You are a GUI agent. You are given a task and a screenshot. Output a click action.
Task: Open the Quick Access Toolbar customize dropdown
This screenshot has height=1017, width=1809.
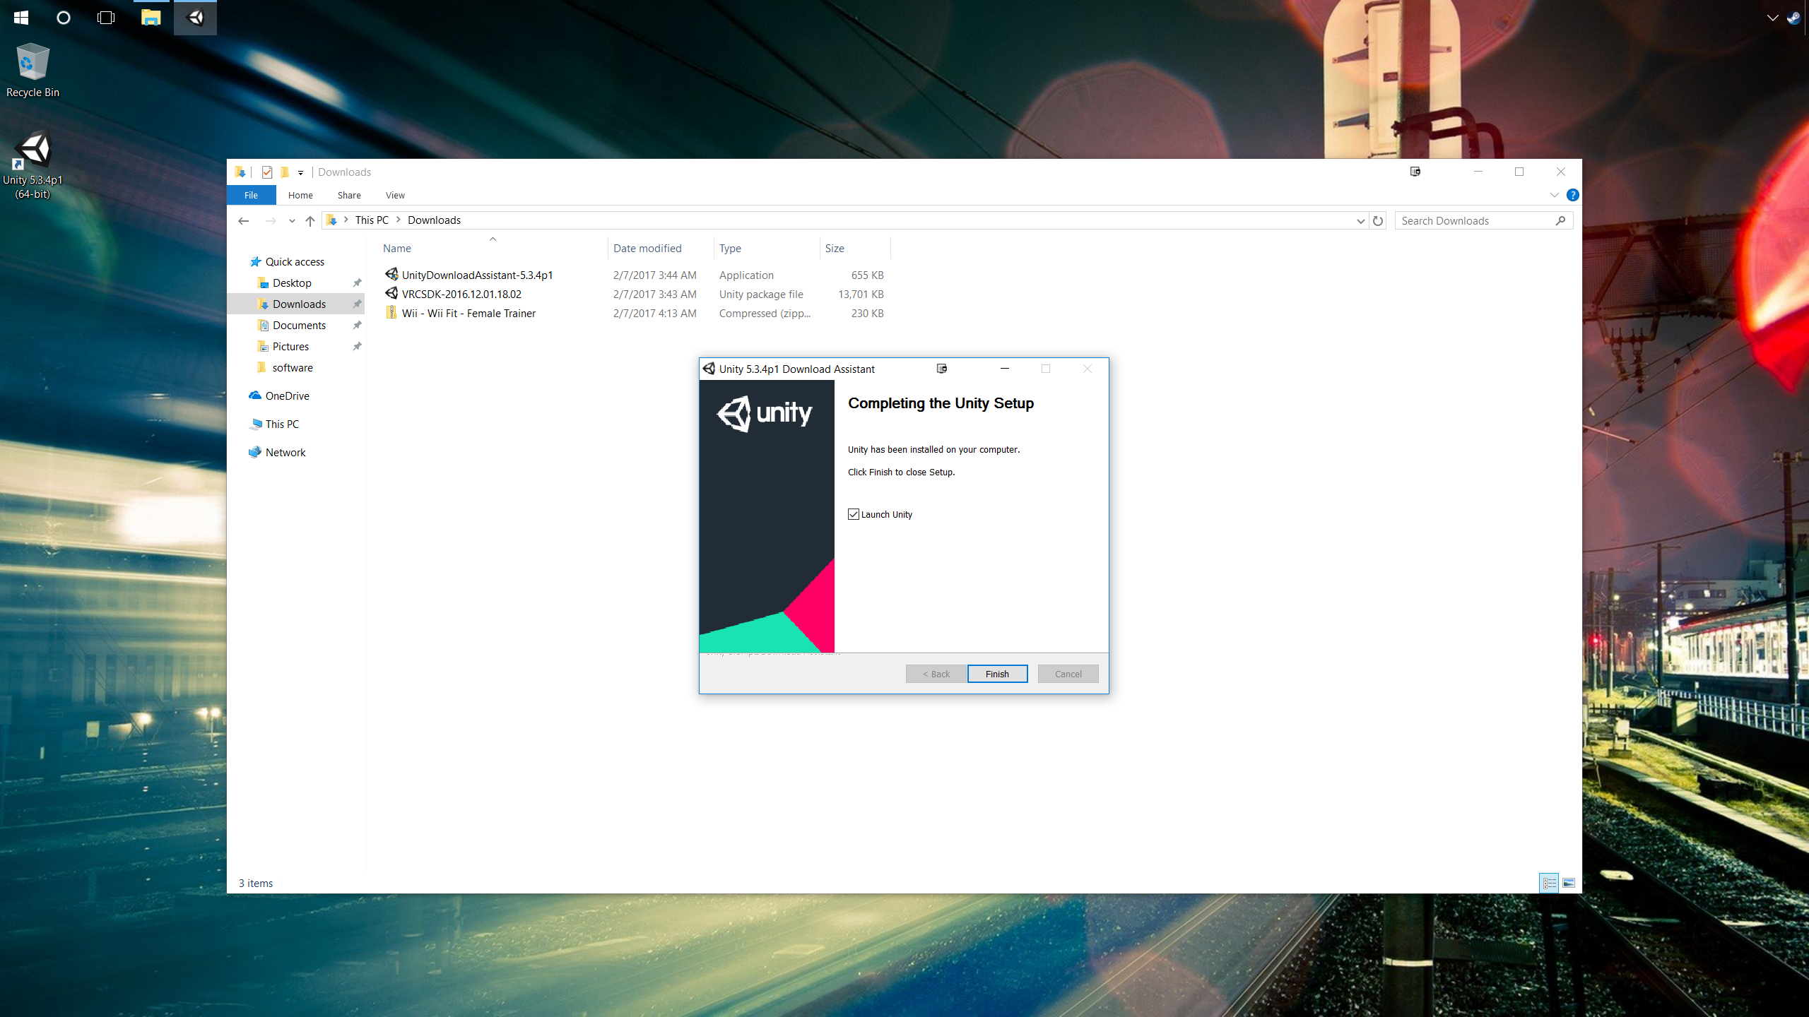(301, 172)
